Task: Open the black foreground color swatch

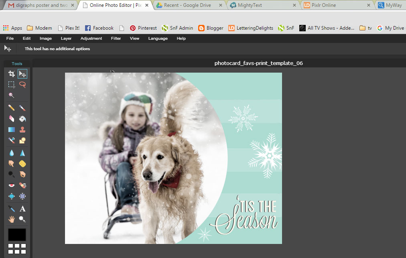Action: pyautogui.click(x=17, y=235)
